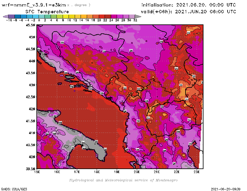Click the 45N latitude axis label

point(32,37)
